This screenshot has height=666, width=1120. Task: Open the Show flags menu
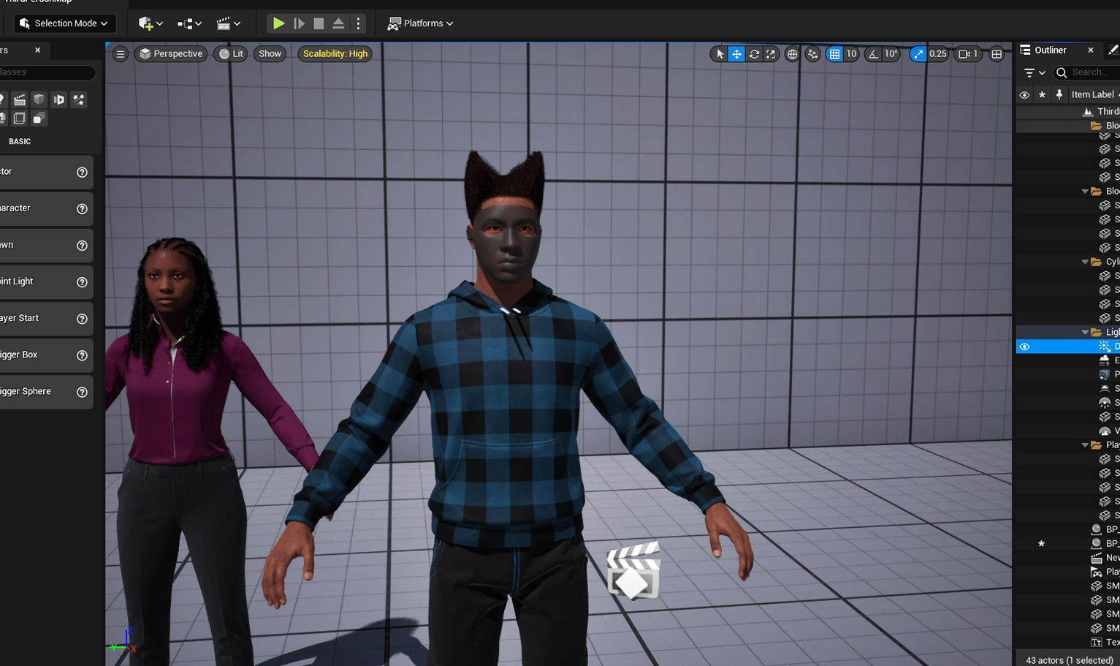coord(270,54)
